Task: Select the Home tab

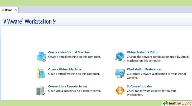Action: (x=9, y=10)
